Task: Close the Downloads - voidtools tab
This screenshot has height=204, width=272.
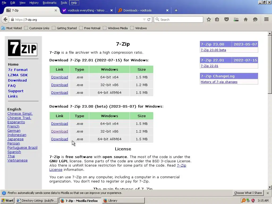Action: pos(167,10)
